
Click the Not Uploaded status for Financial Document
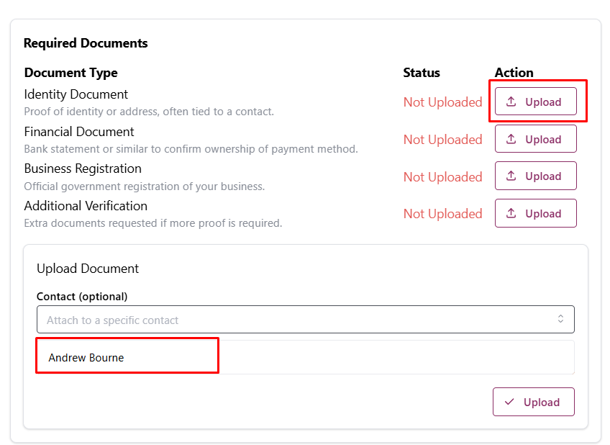point(442,140)
